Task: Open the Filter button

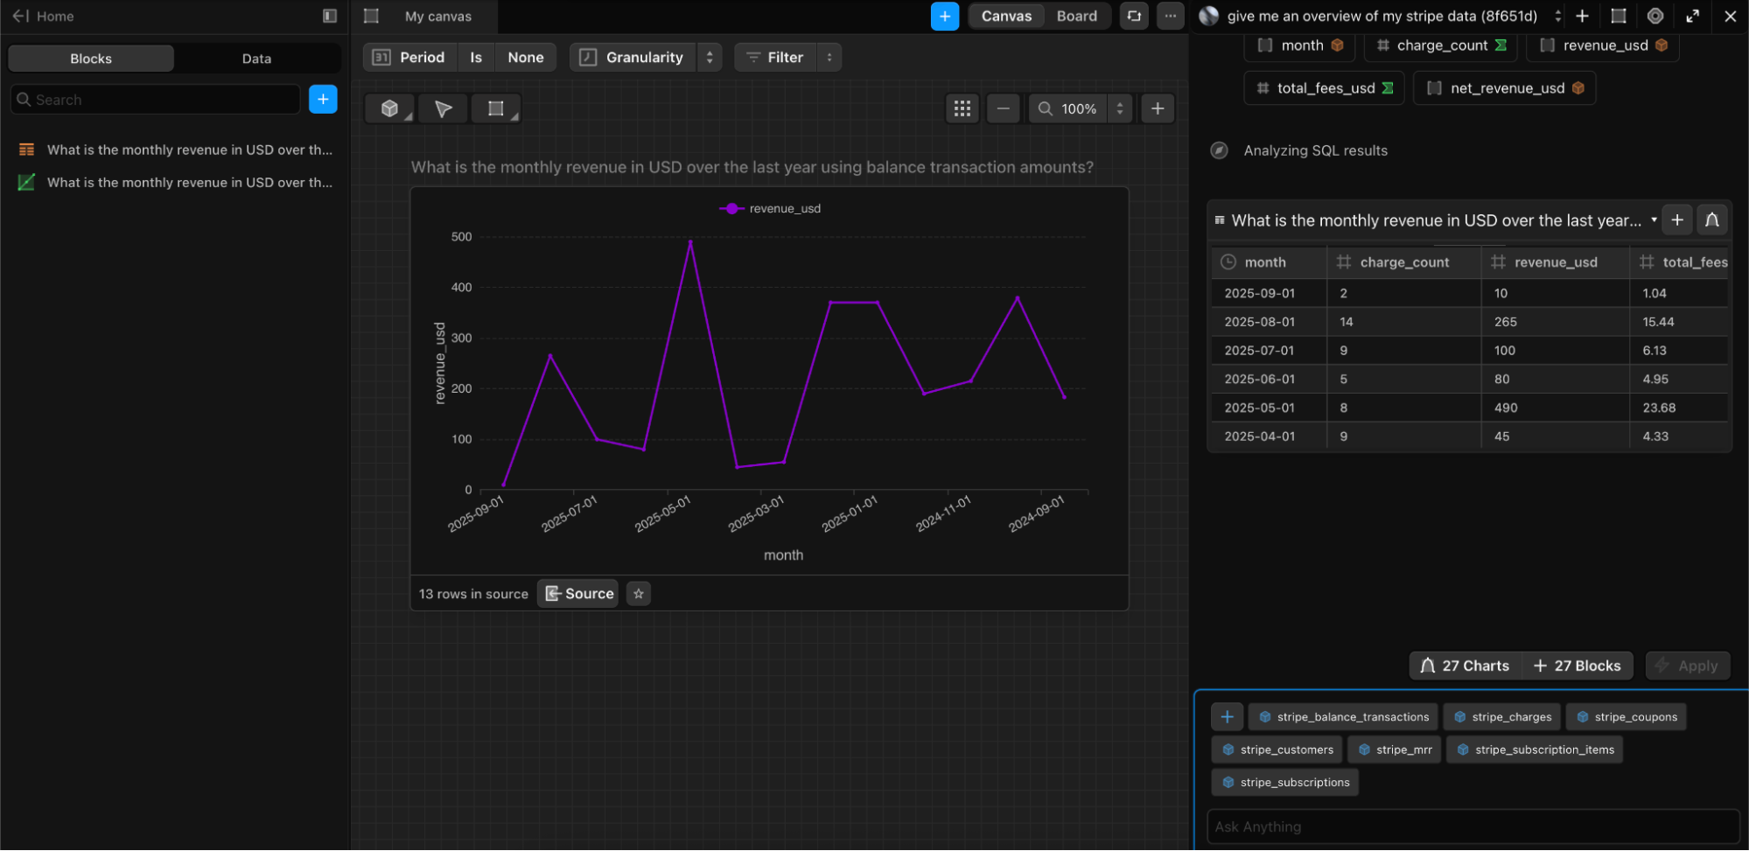Action: (775, 58)
